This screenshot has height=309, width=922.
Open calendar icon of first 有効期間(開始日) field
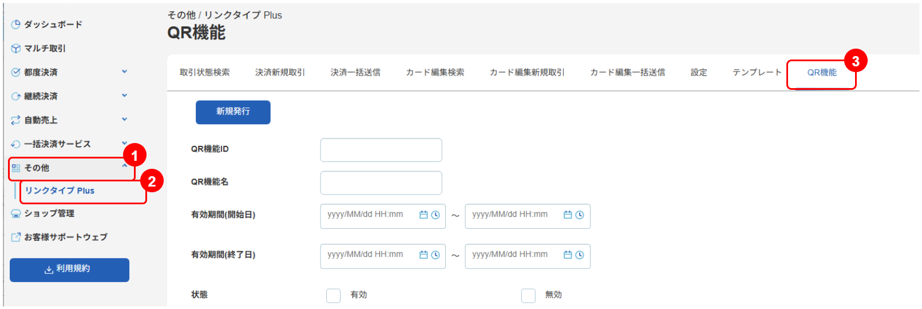click(x=424, y=215)
